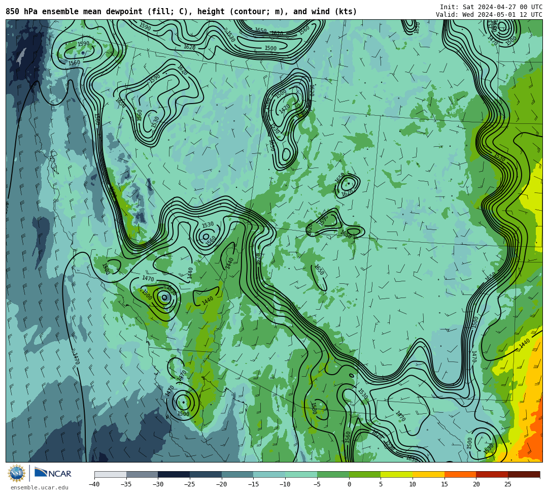This screenshot has height=494, width=548.
Task: Pick the yellow-green 5 to 10 colorbar swatch
Action: click(397, 474)
